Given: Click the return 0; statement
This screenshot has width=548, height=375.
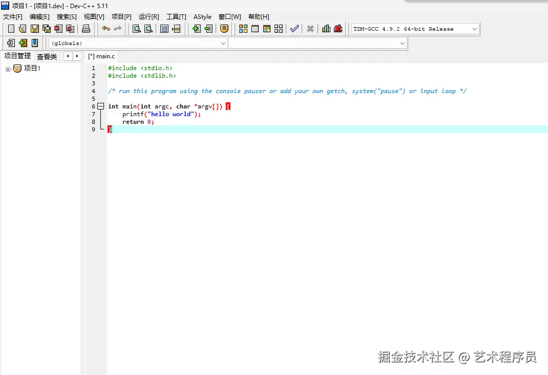Looking at the screenshot, I should click(138, 122).
